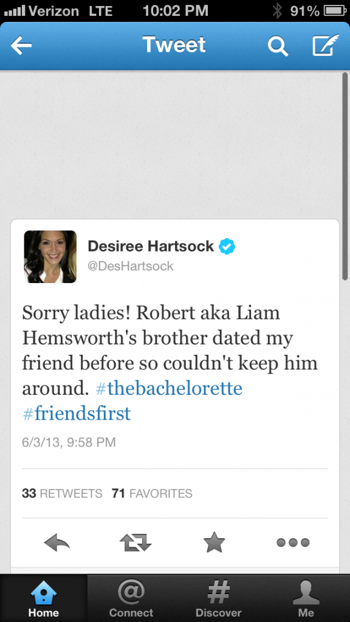Open the @DesHartsock handle
Viewport: 350px width, 622px height.
coord(131,266)
